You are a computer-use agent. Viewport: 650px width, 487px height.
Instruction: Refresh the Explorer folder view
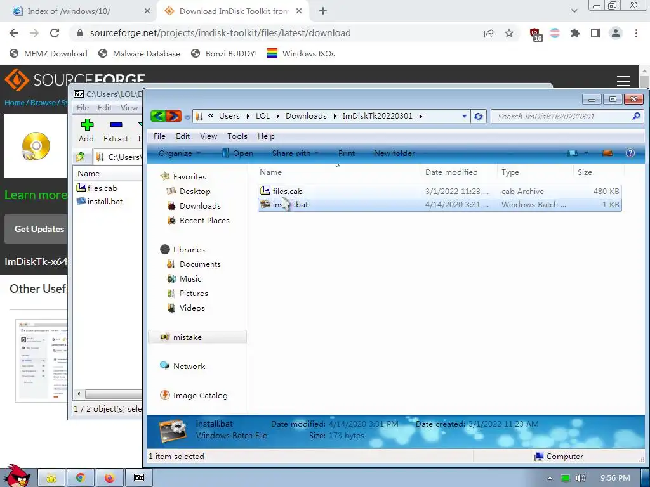(478, 117)
